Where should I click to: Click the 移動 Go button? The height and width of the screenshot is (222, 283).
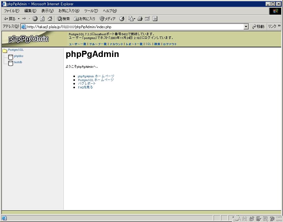point(258,27)
